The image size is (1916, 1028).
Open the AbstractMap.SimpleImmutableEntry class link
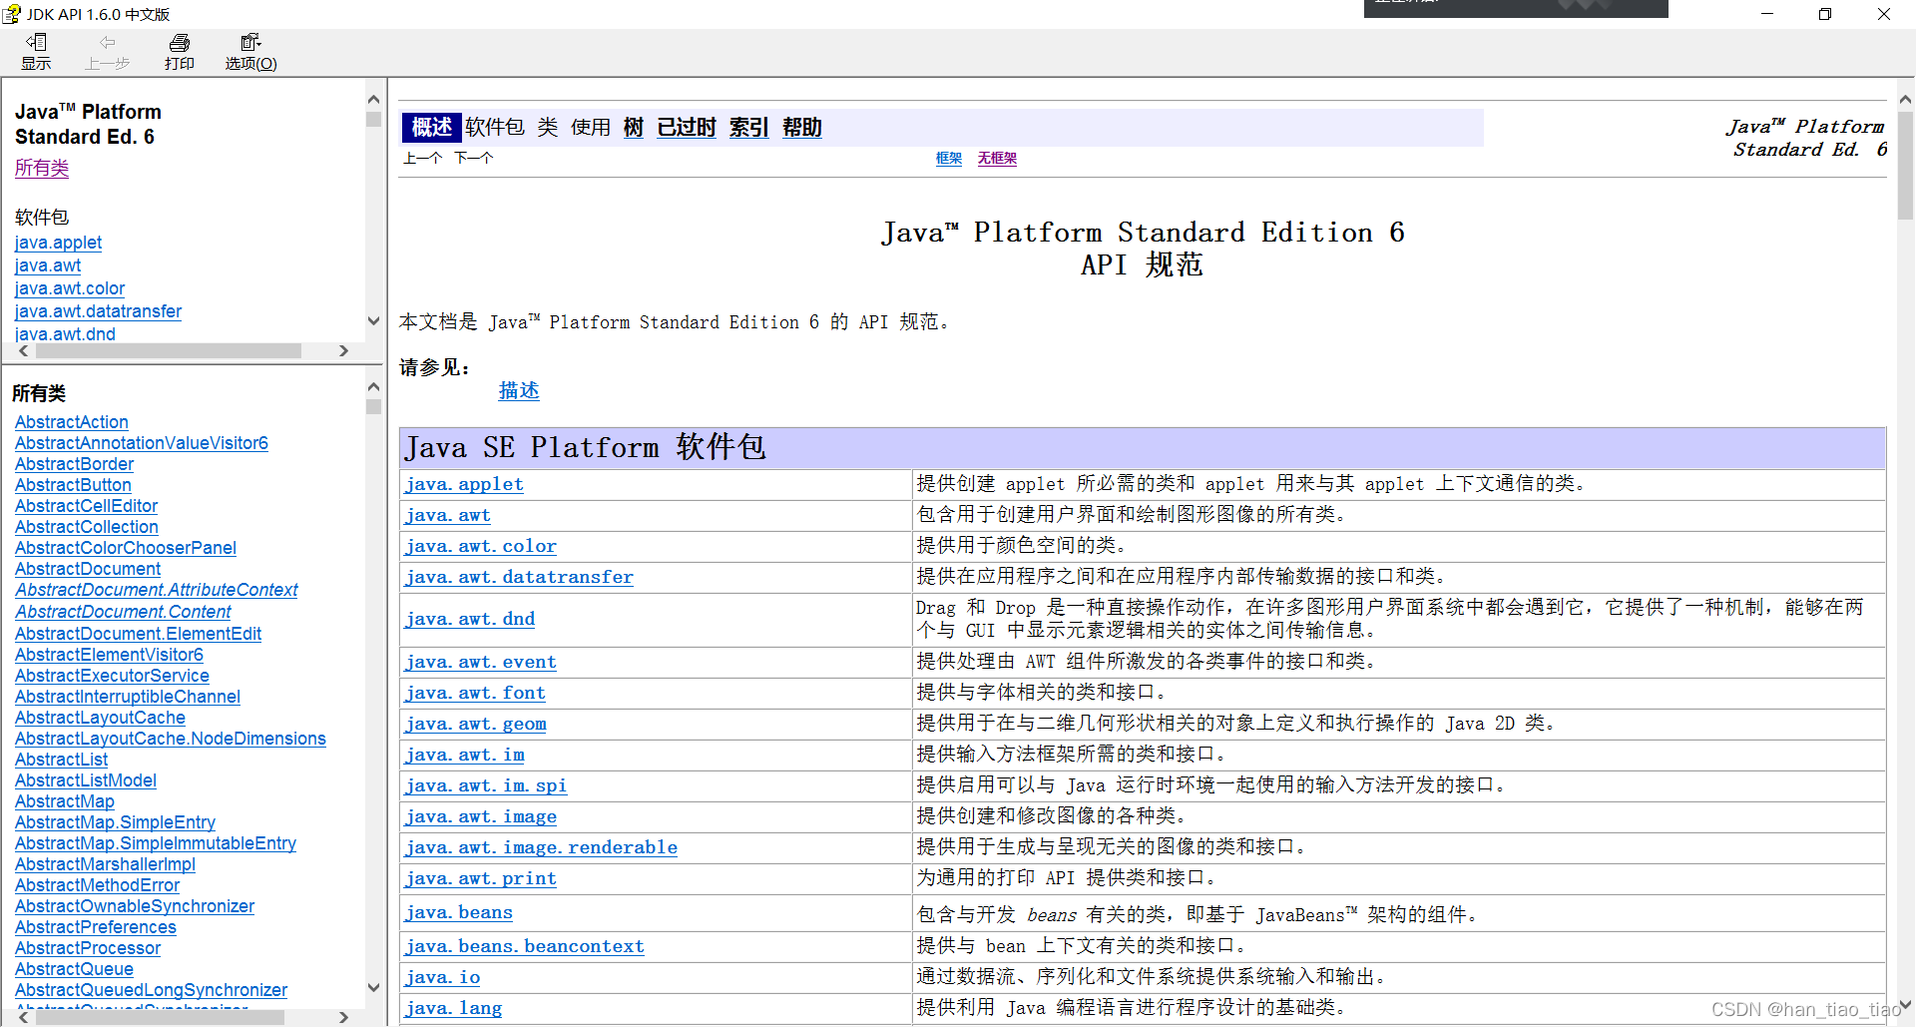point(156,843)
